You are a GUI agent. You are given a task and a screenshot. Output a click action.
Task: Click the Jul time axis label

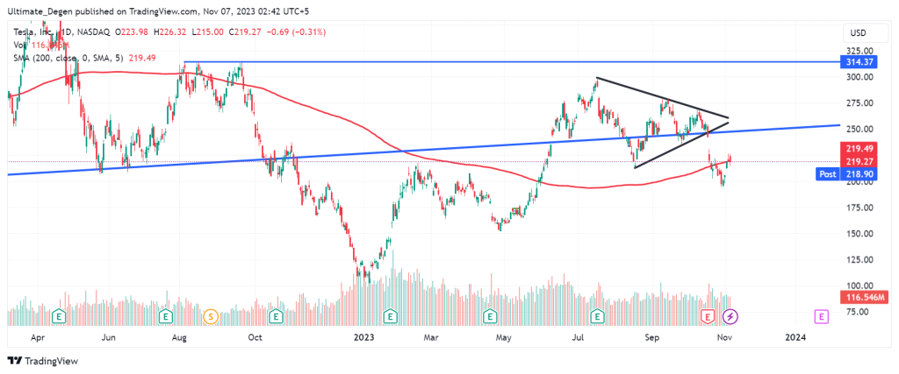576,337
